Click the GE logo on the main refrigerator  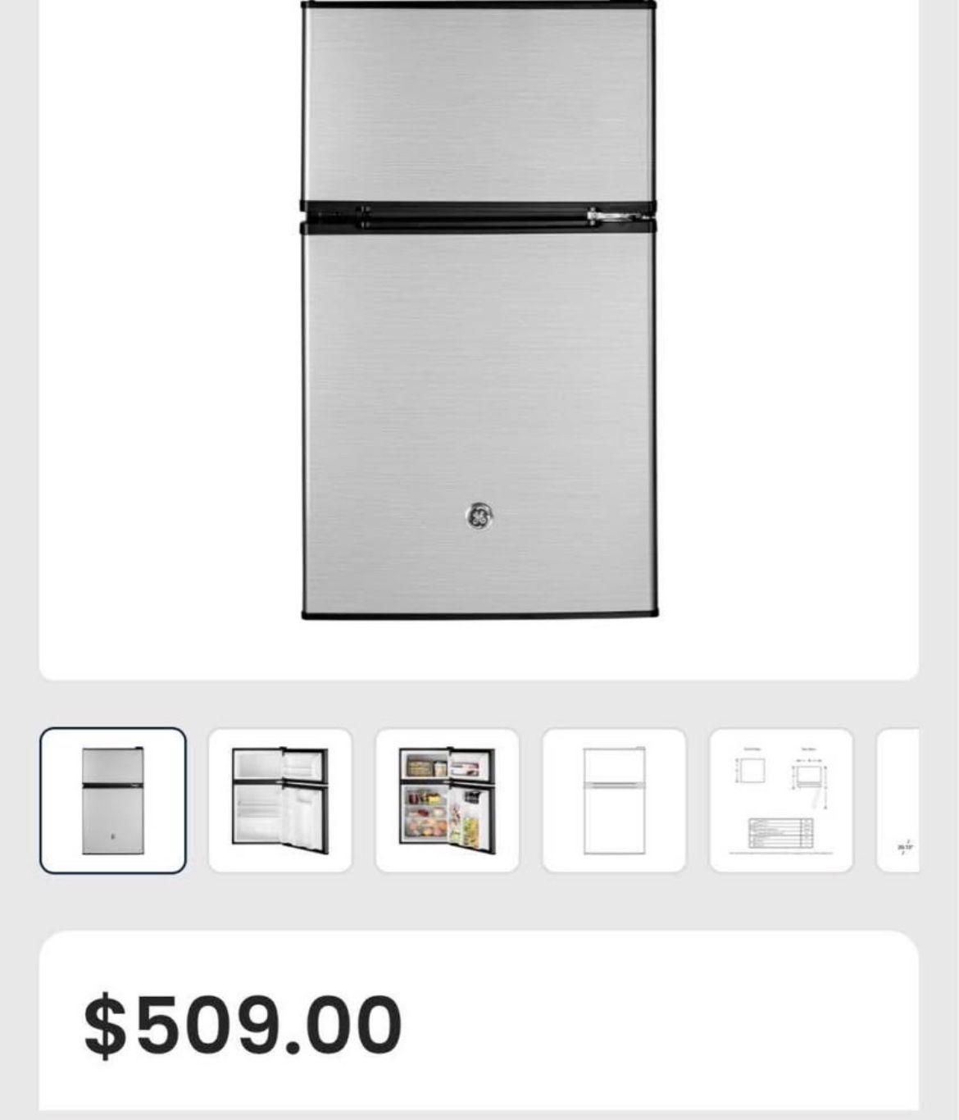click(x=479, y=517)
